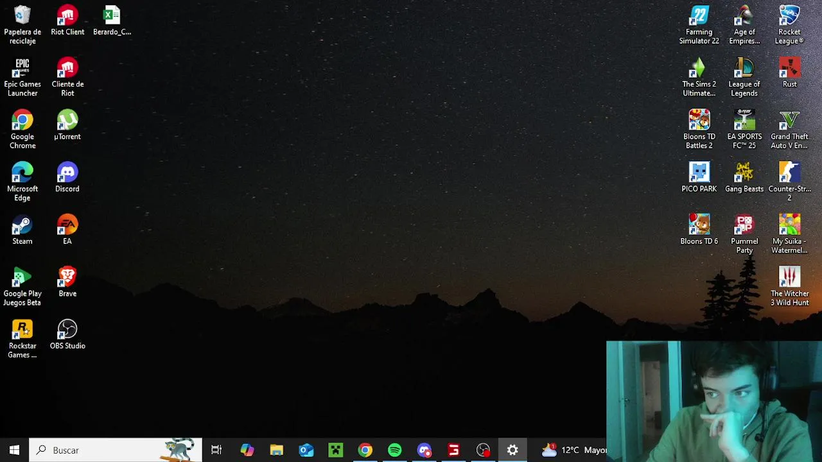The height and width of the screenshot is (462, 822).
Task: Select The Witcher 3 Wild Hunt shortcut
Action: [x=789, y=287]
